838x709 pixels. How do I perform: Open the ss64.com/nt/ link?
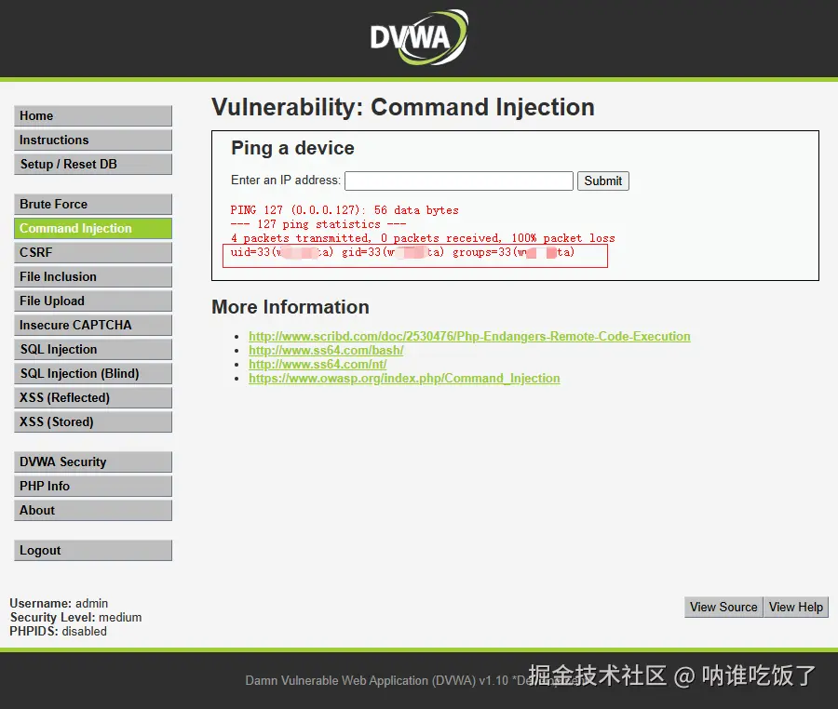tap(318, 364)
